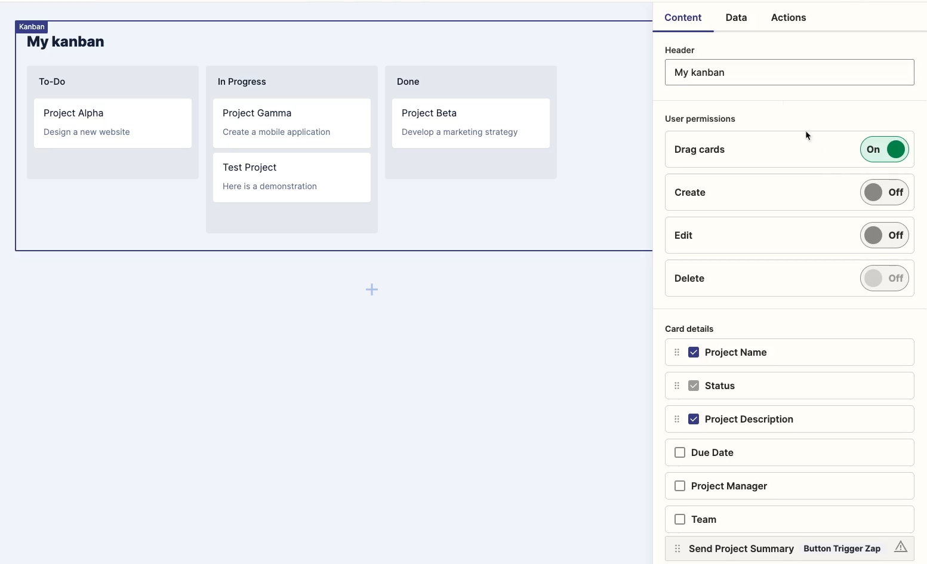Click the My kanban heading
This screenshot has height=564, width=927.
(66, 42)
